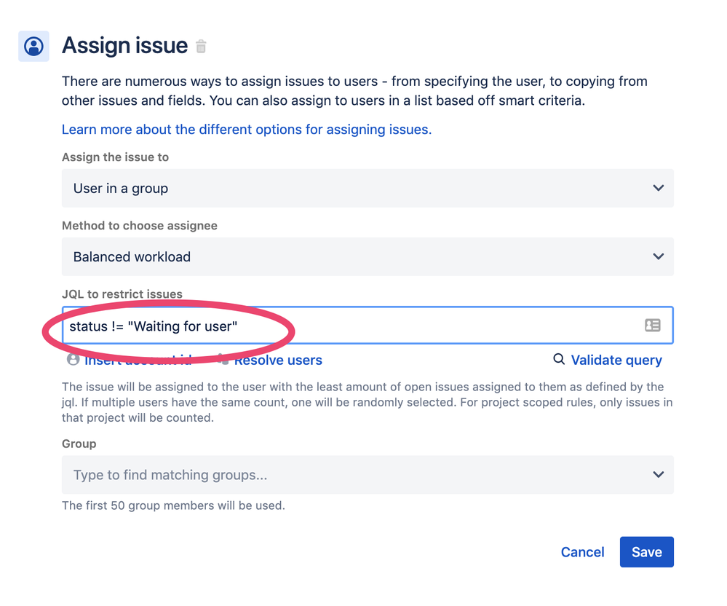Select the User in a group text
Screen dimensions: 727x606
tap(121, 188)
